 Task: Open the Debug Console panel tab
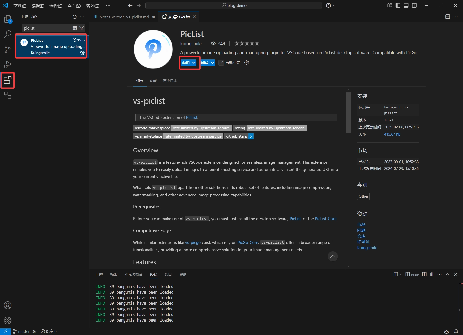click(x=134, y=274)
